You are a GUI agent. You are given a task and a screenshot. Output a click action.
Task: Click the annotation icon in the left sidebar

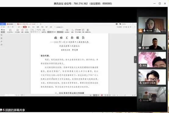pos(2,41)
